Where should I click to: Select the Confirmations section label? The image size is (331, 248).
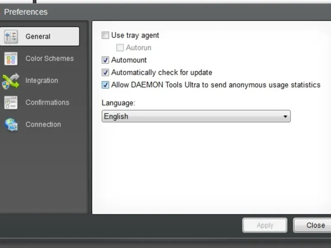(47, 103)
